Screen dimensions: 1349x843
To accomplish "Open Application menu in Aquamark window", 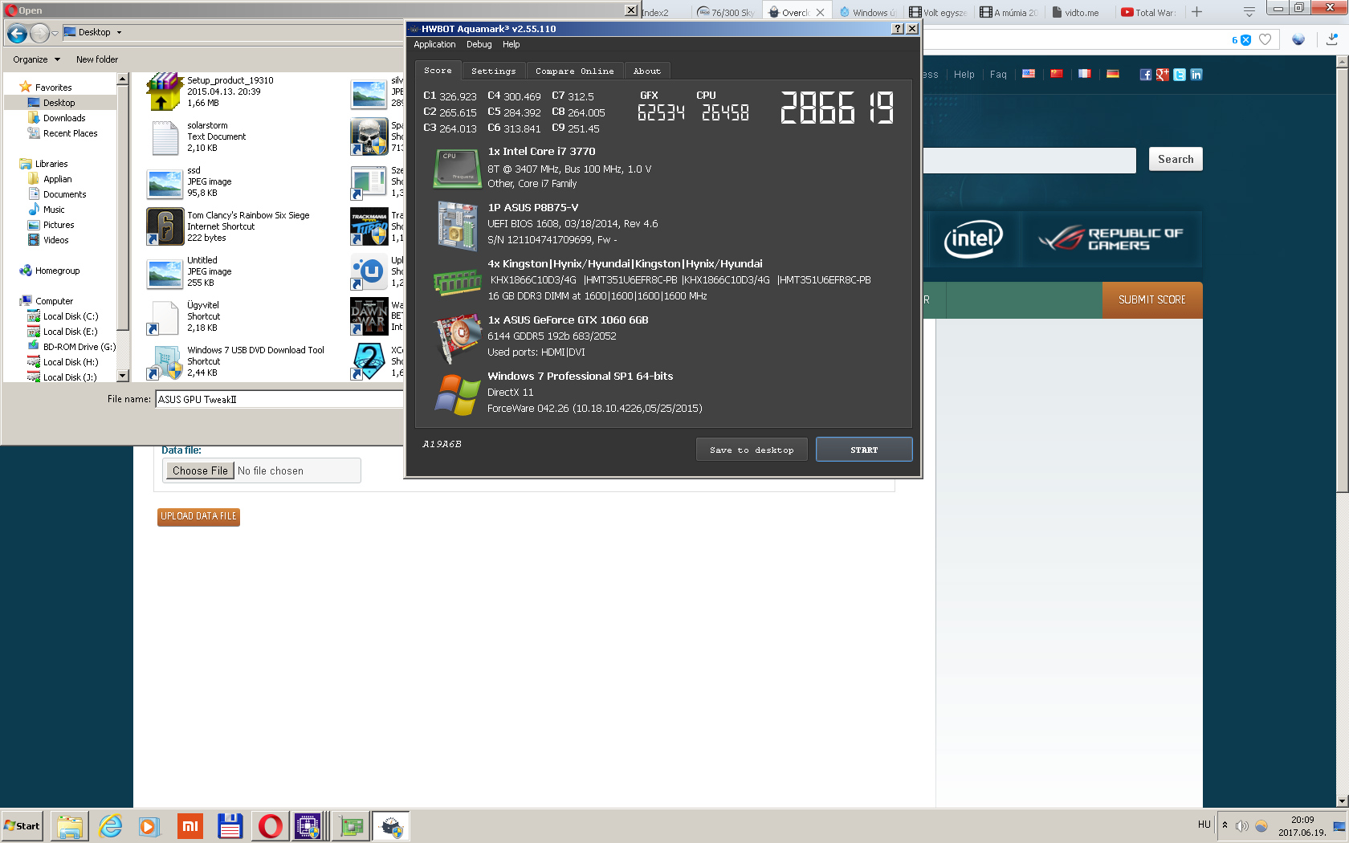I will tap(434, 44).
